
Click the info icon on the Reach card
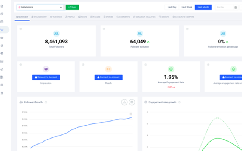83,65
